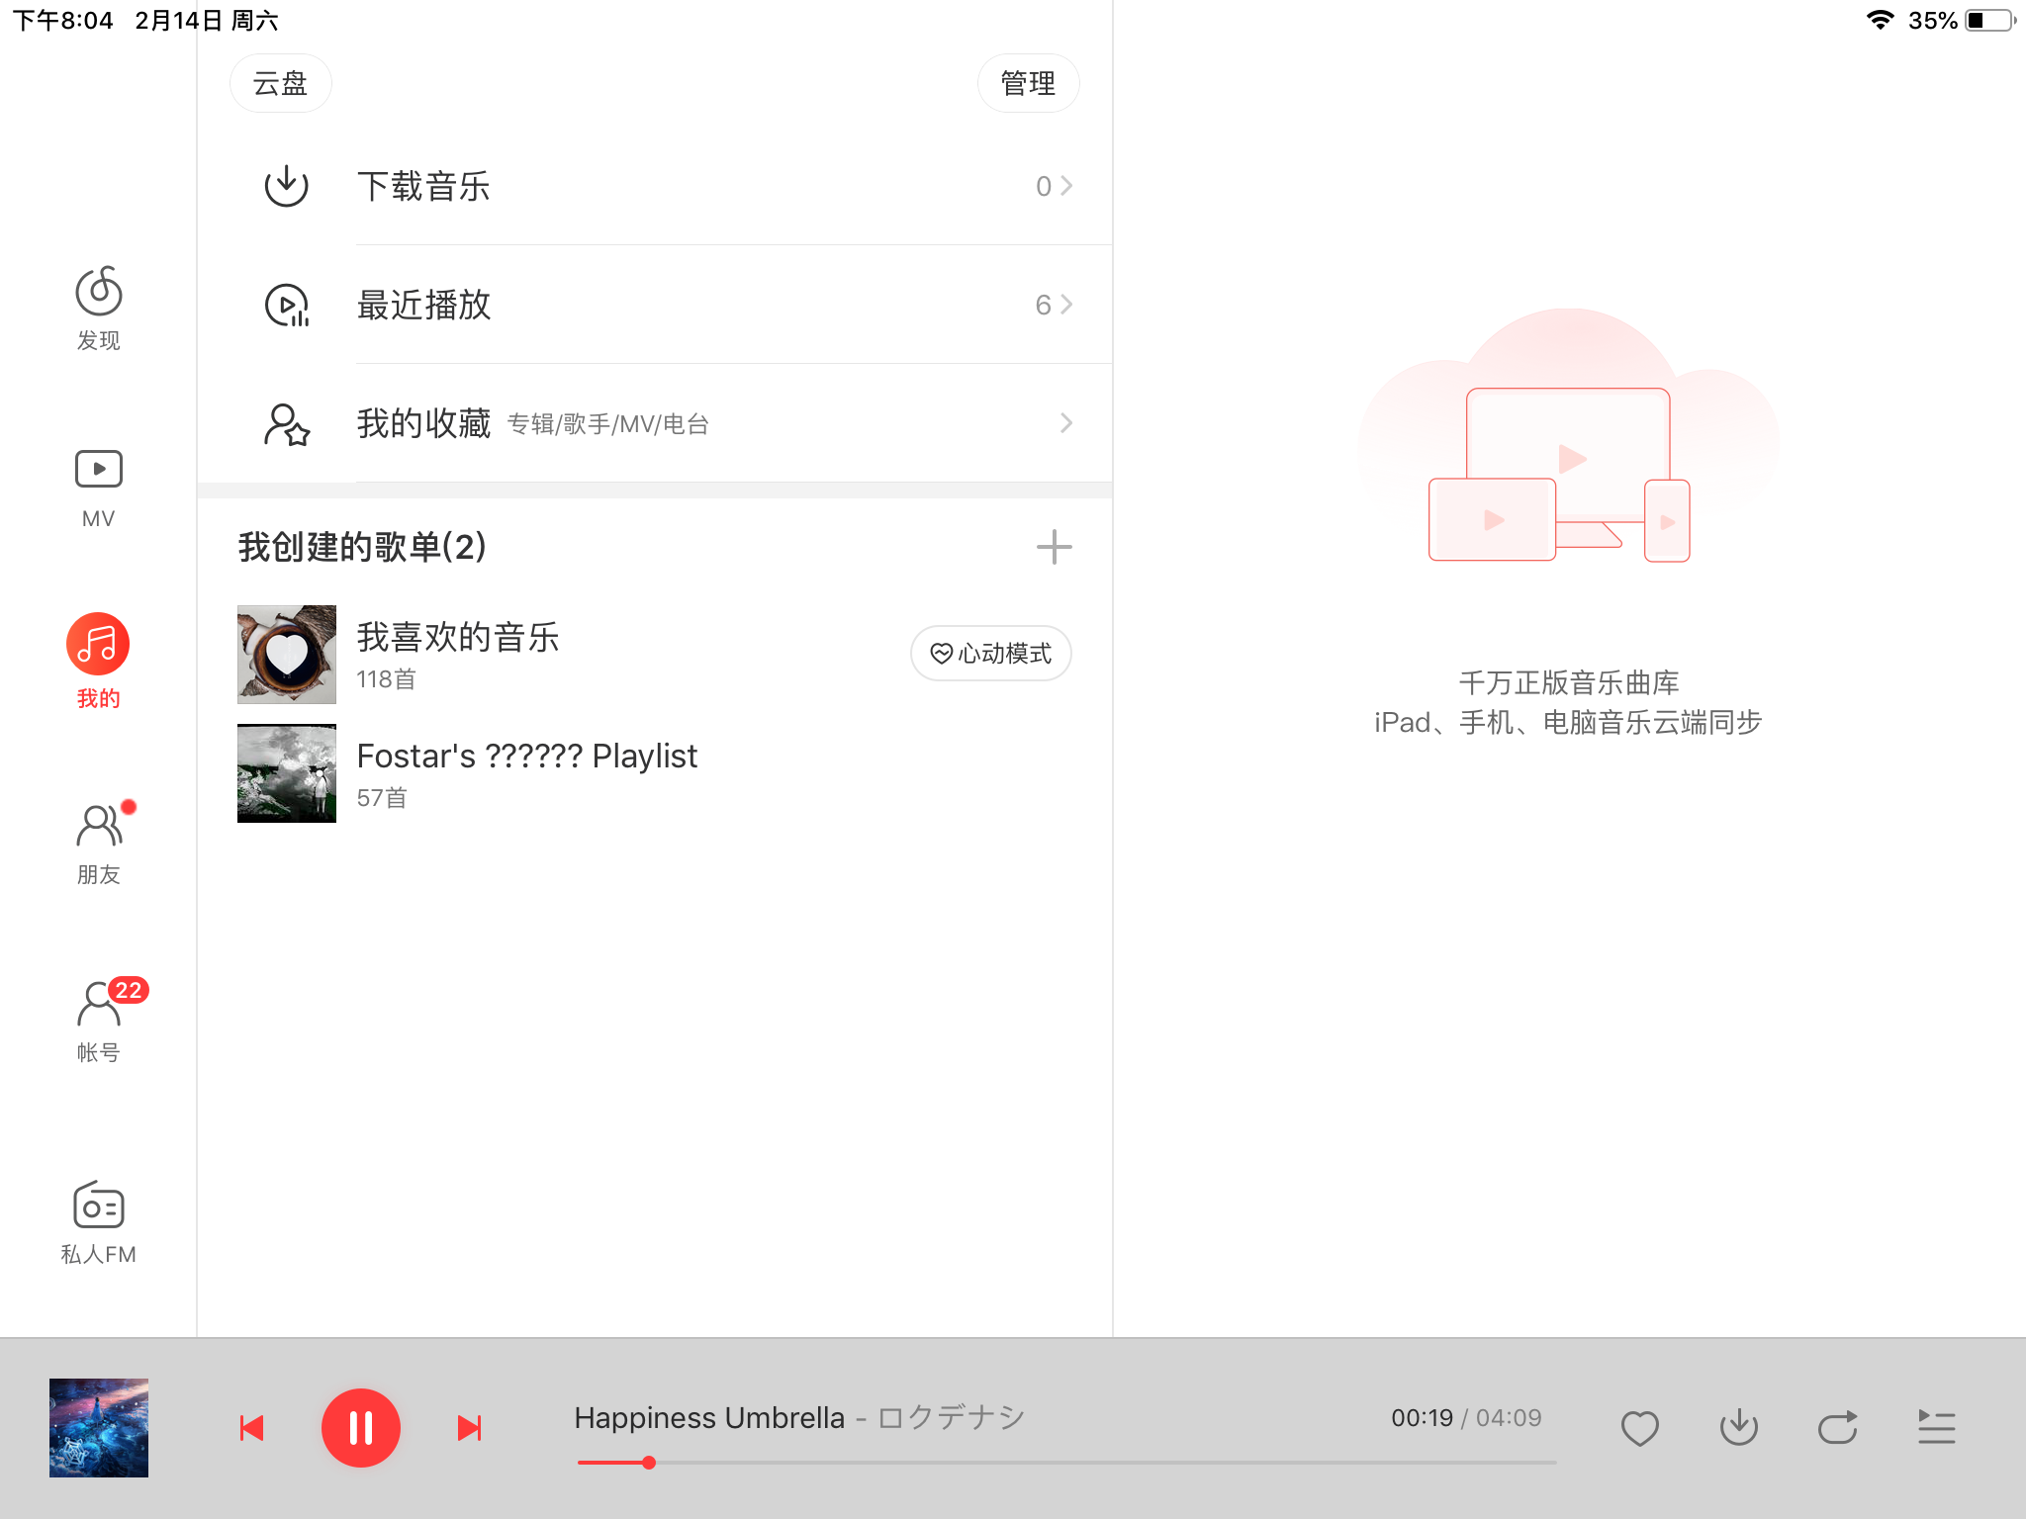Pause the current song

[361, 1427]
